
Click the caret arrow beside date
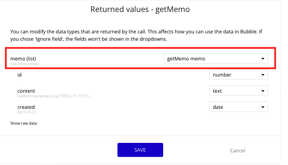[x=263, y=107]
